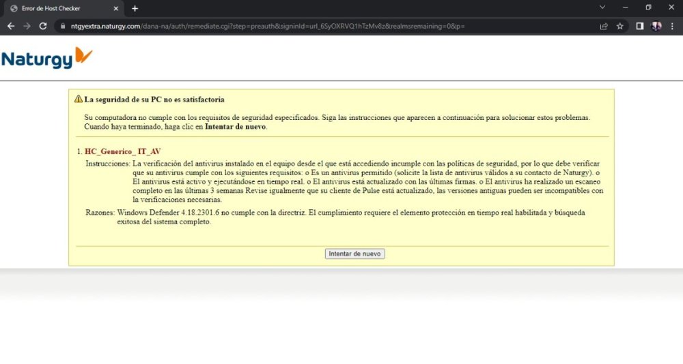Screen dimensions: 683x364
Task: Click the padlock site info icon
Action: click(x=63, y=26)
